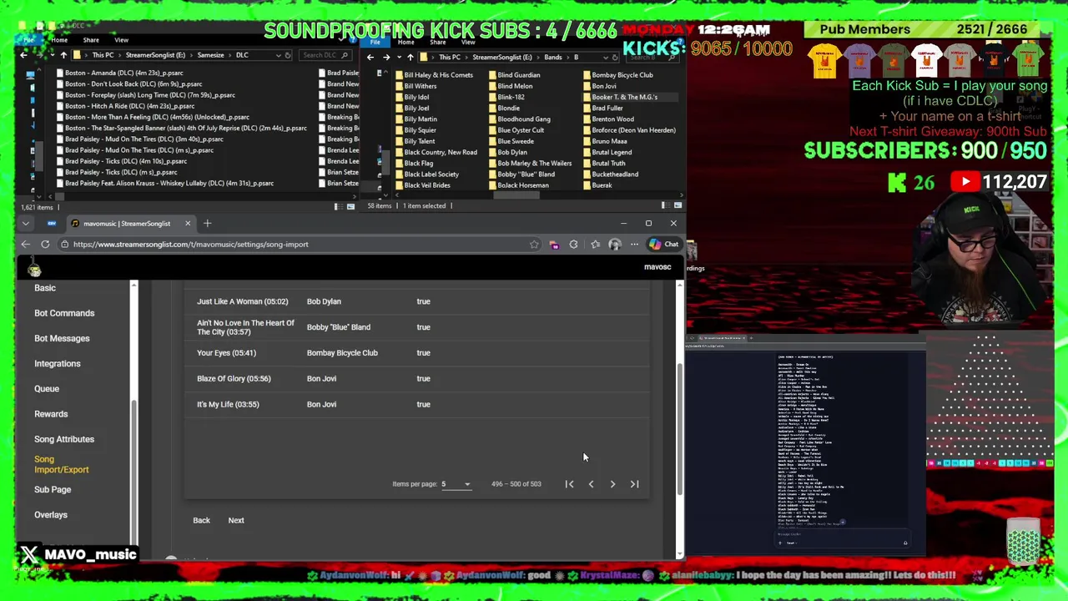Open the items per page dropdown
The height and width of the screenshot is (601, 1068).
pyautogui.click(x=456, y=484)
